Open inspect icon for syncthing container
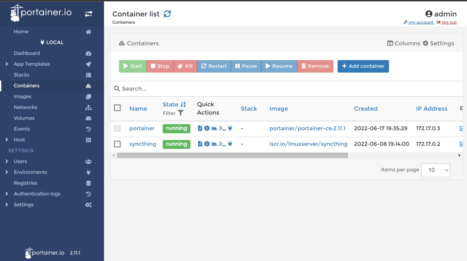Screen dimensions: 467x261 (207, 144)
